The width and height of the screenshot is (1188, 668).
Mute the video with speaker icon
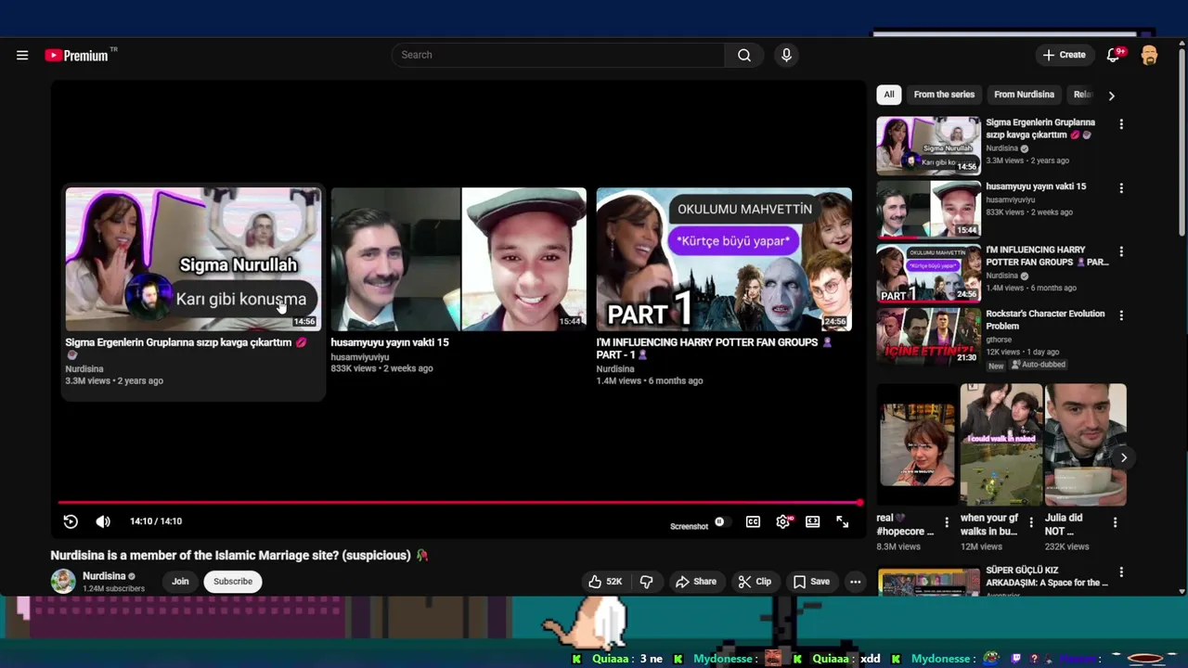[103, 521]
